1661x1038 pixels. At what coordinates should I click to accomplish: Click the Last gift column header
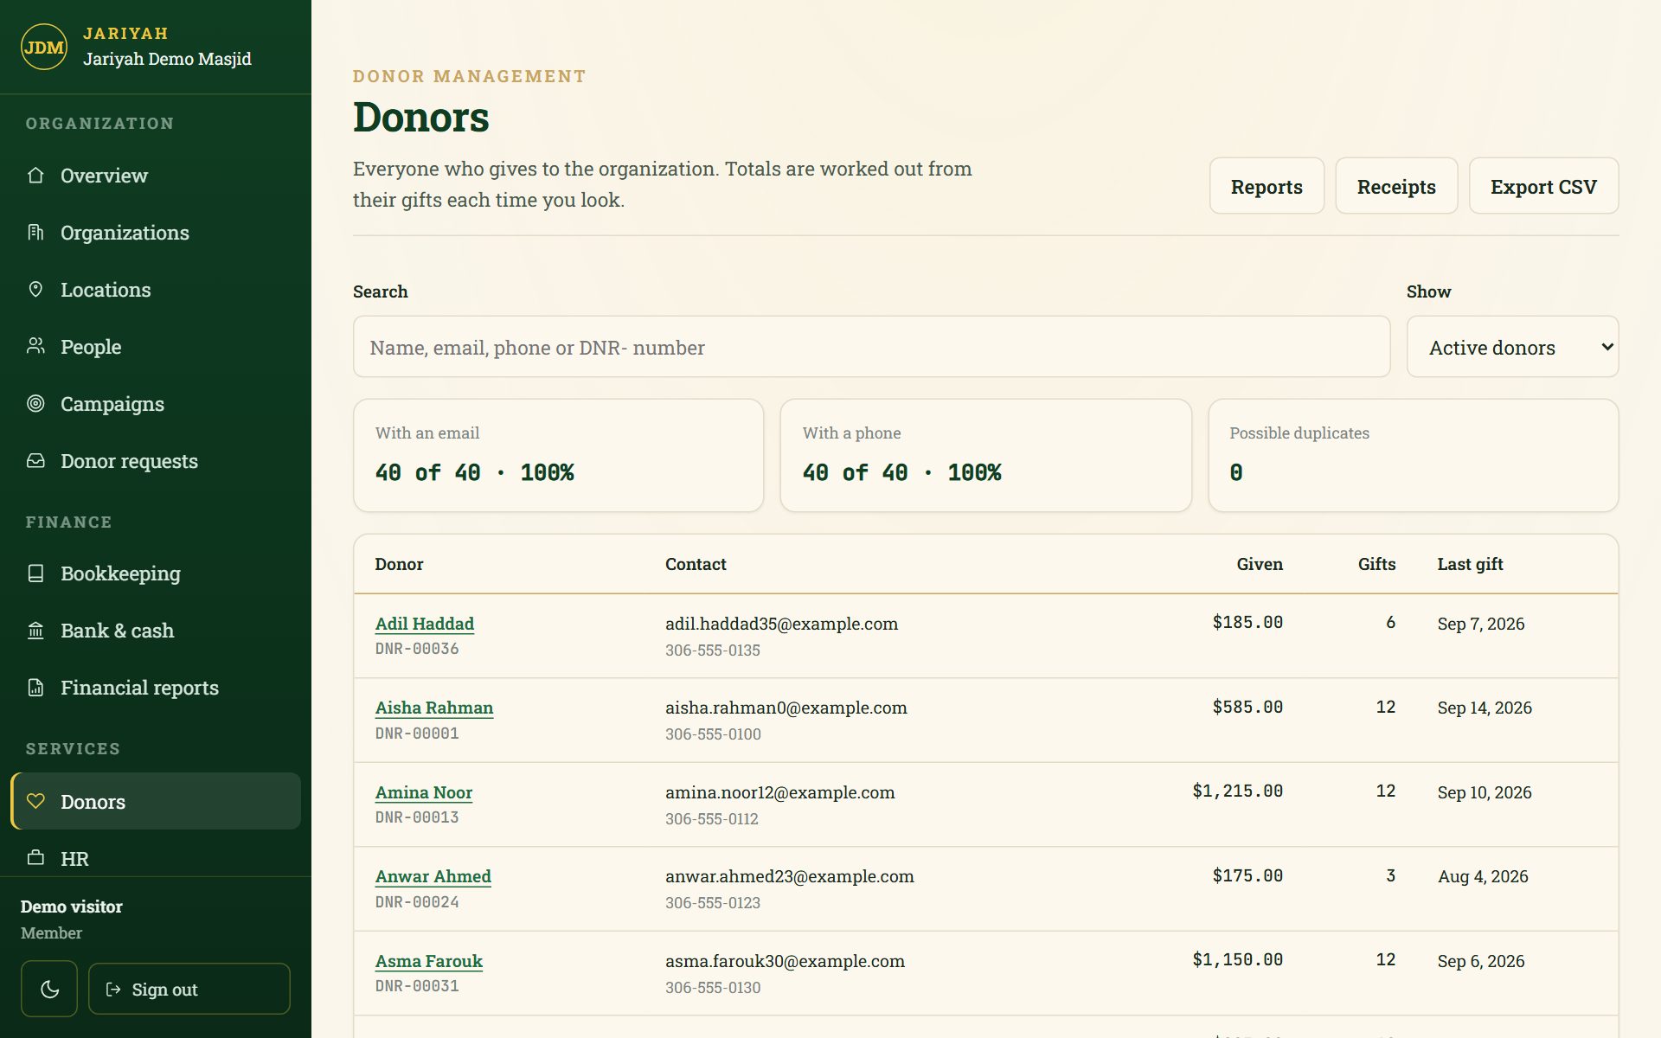pos(1470,564)
